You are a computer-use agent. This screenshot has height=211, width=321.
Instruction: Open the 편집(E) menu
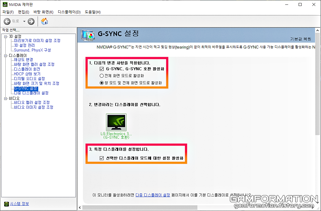coord(24,12)
